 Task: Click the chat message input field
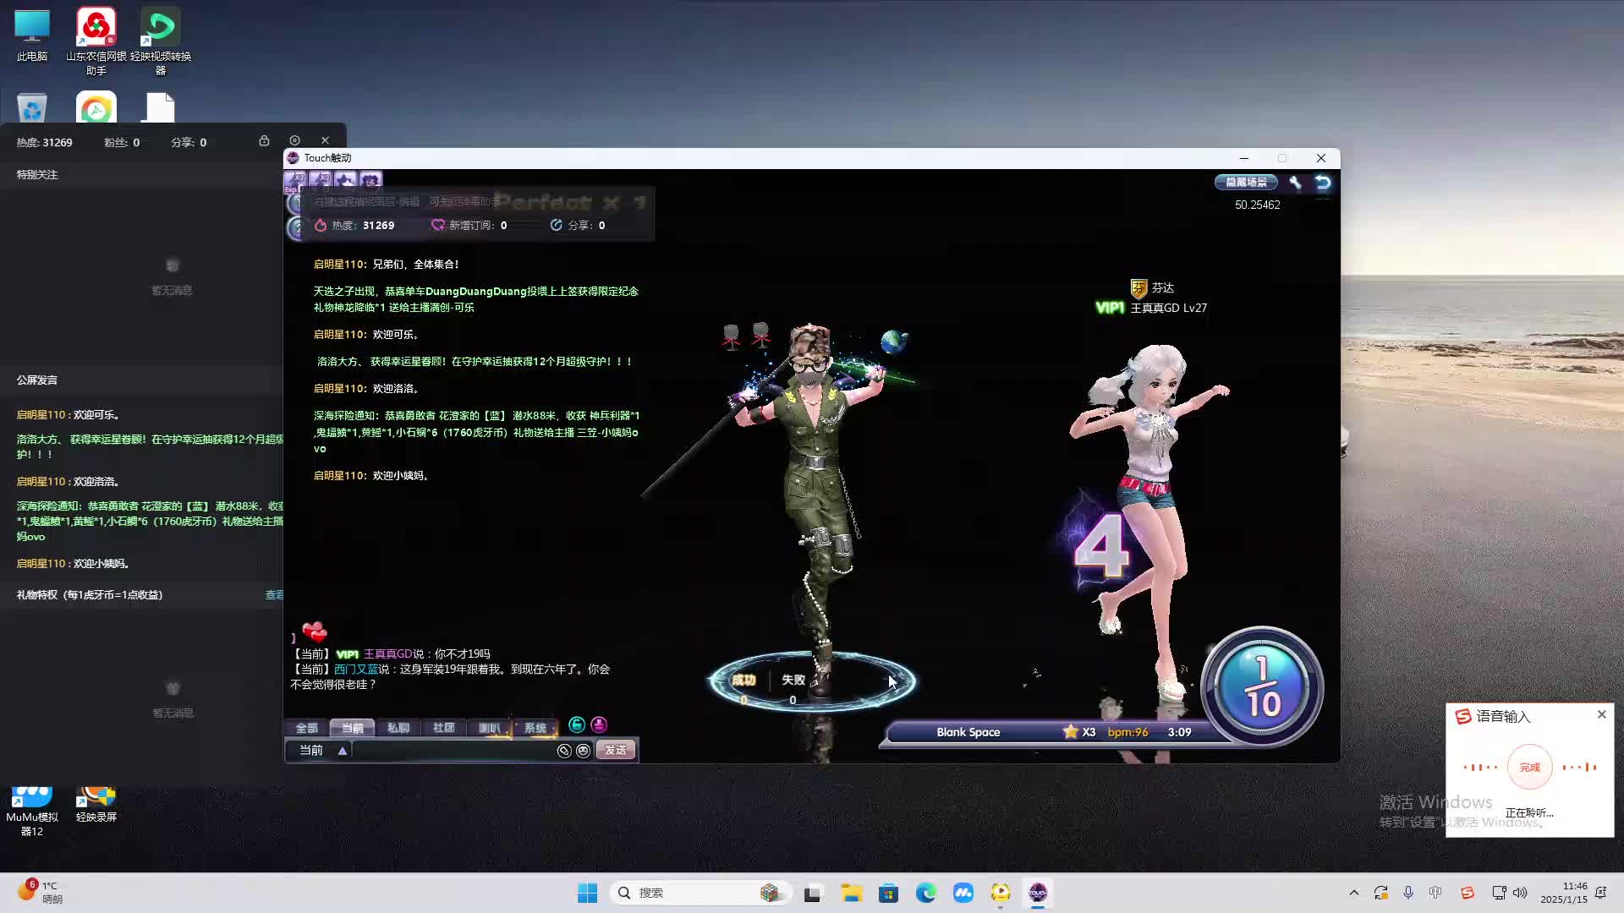[x=453, y=751]
